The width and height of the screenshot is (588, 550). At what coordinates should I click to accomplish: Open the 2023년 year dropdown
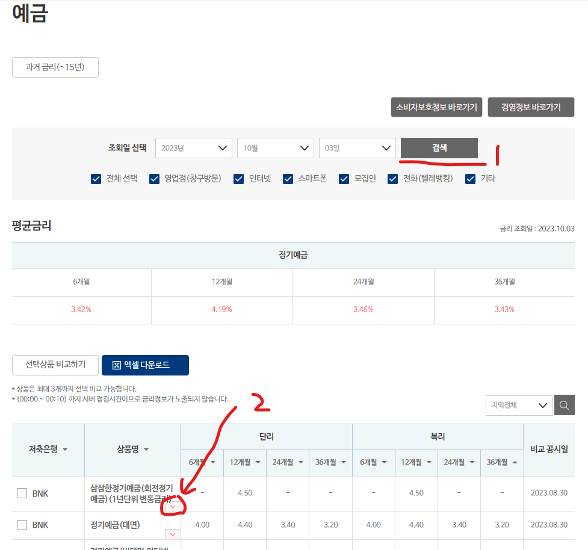[x=193, y=147]
